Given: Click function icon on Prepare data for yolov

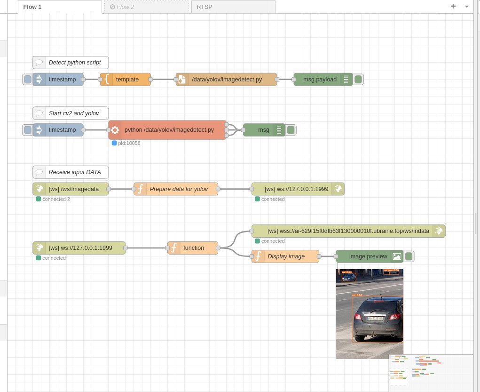Looking at the screenshot, I should click(x=140, y=189).
